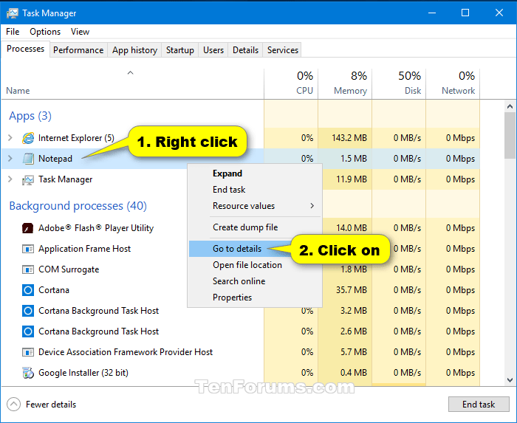Choose Open file location in context menu
517x423 pixels.
point(256,265)
